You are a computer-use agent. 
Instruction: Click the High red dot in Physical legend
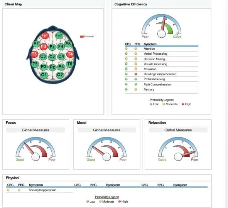pyautogui.click(x=120, y=201)
